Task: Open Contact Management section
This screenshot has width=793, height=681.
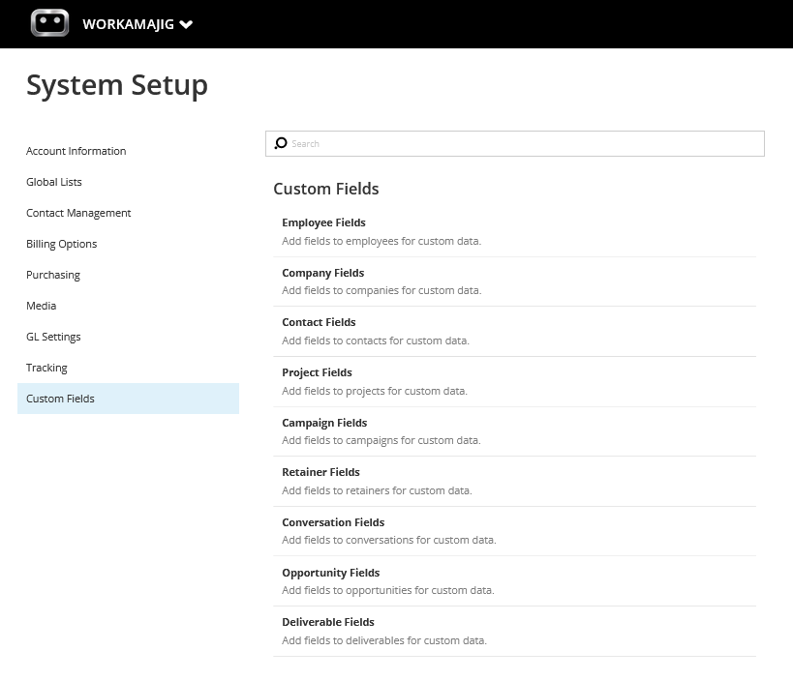Action: coord(78,213)
